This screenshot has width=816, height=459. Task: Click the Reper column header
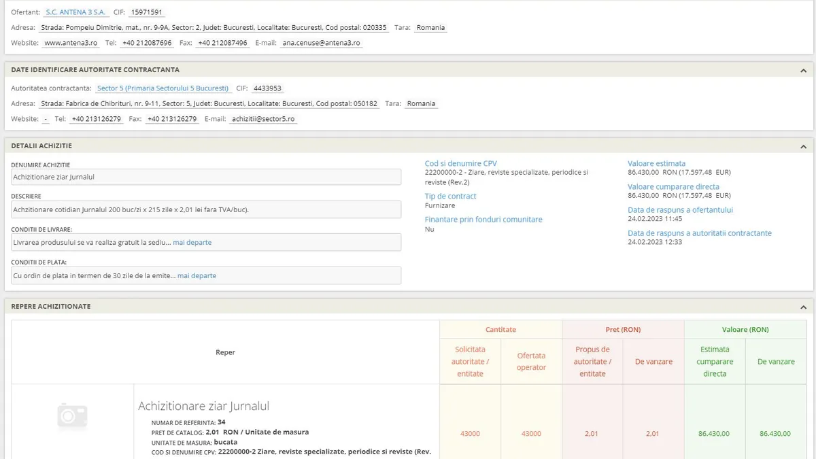point(225,352)
